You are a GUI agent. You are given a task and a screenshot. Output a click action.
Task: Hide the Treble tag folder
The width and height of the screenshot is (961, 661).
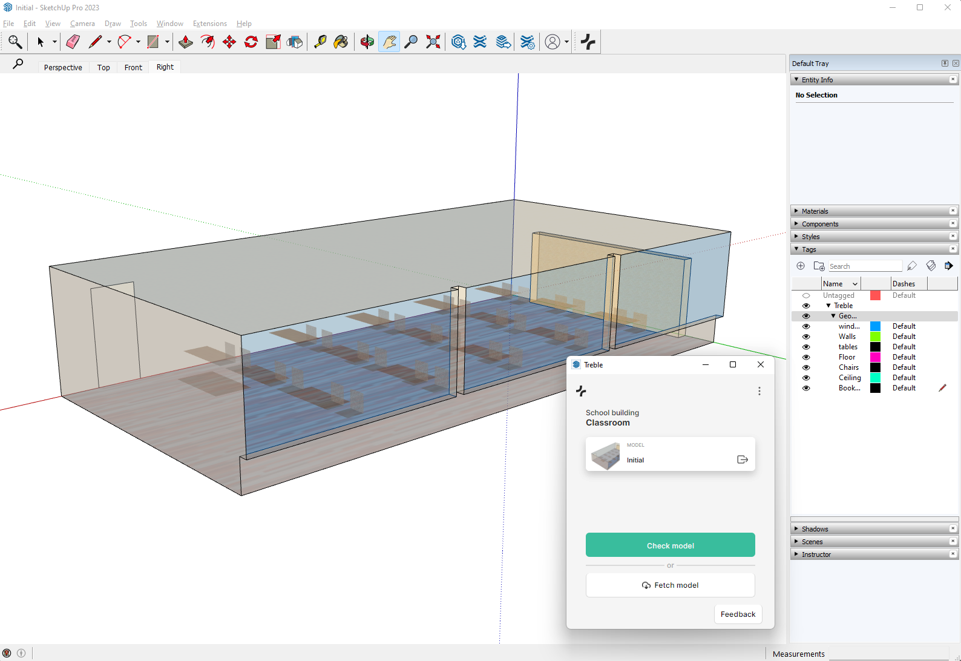coord(806,306)
